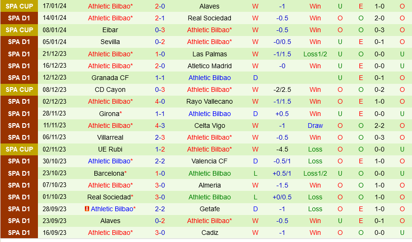Open the CD Cayon team page

point(110,90)
